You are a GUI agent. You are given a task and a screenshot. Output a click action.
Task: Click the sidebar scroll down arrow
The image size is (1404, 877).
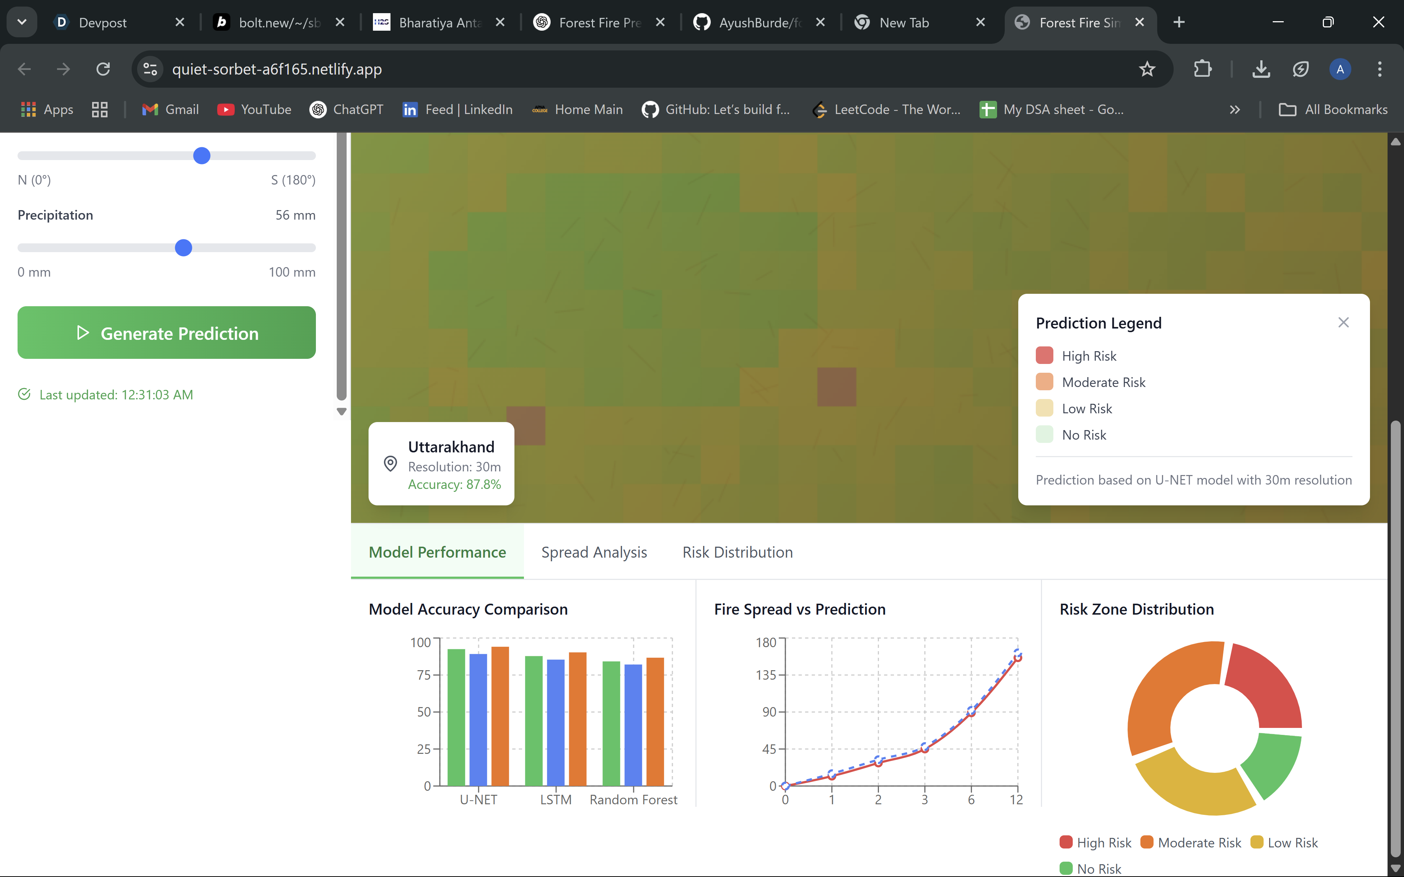342,412
